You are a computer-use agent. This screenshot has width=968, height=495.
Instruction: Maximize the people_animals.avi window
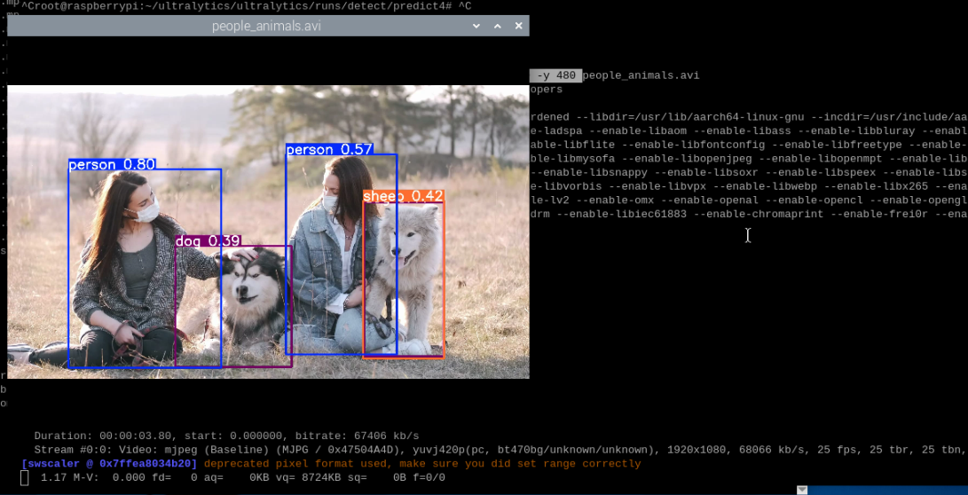[498, 26]
